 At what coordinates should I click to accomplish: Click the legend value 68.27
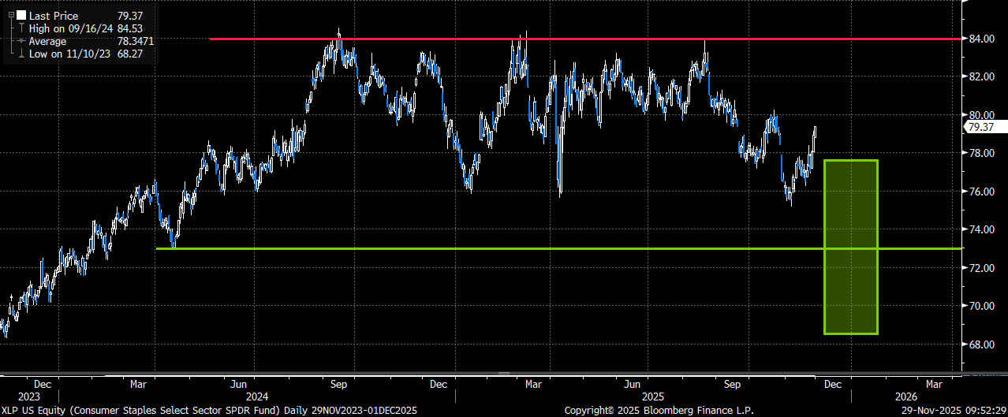[130, 53]
